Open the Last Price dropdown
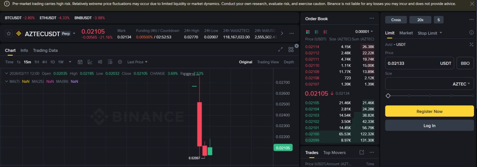 pos(137,62)
